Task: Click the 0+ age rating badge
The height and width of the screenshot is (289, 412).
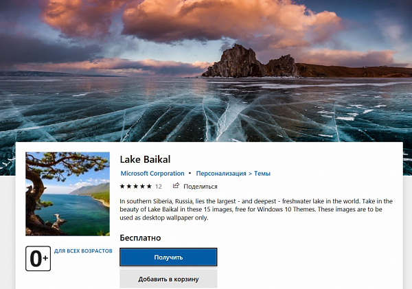Action: (x=38, y=259)
